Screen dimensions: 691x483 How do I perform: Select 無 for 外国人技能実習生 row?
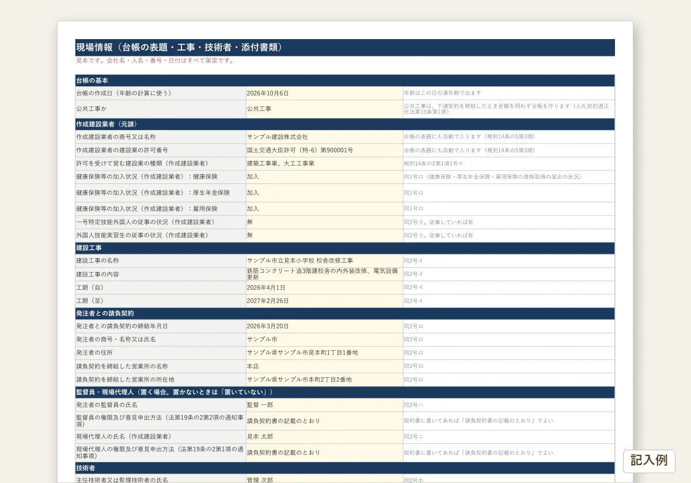(x=325, y=235)
